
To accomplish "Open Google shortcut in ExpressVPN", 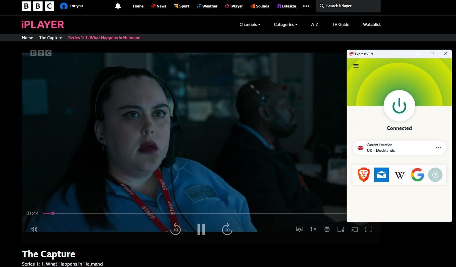I will pyautogui.click(x=417, y=175).
